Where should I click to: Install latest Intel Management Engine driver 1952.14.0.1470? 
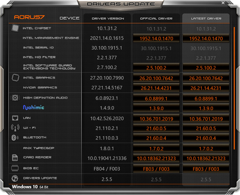point(206,38)
